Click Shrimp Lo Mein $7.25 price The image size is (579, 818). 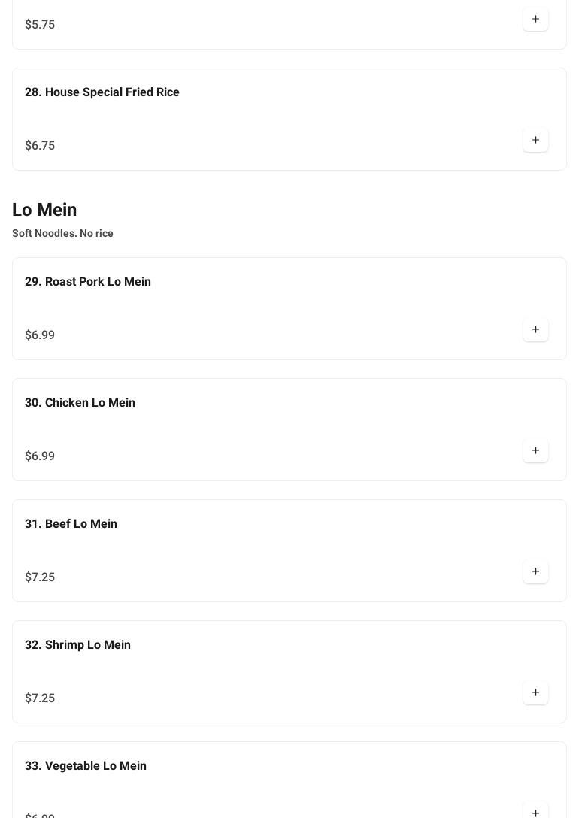tap(40, 698)
